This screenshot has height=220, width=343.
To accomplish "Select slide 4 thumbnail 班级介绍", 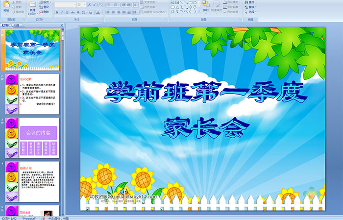I will (32, 182).
